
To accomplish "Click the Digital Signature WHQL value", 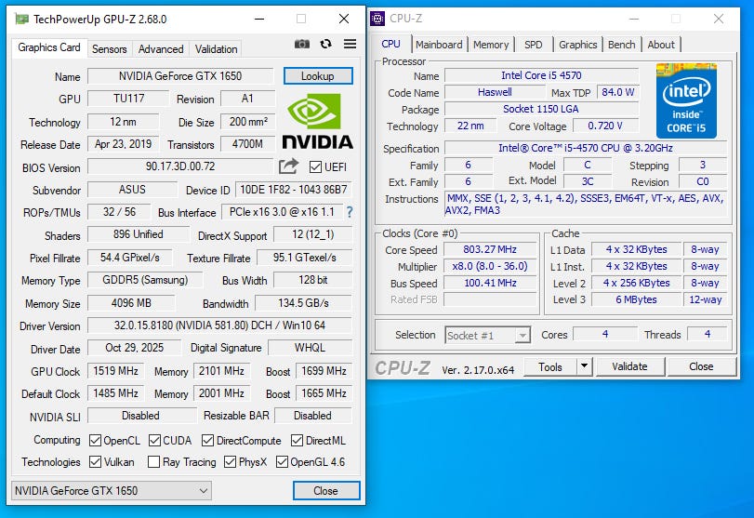I will click(x=310, y=348).
